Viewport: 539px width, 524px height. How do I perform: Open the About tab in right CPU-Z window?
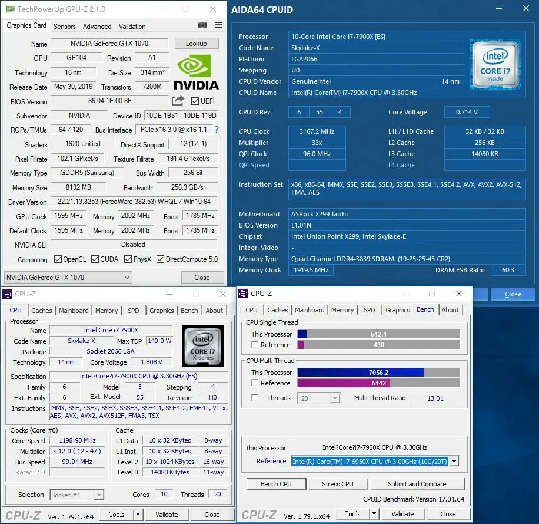pyautogui.click(x=450, y=310)
